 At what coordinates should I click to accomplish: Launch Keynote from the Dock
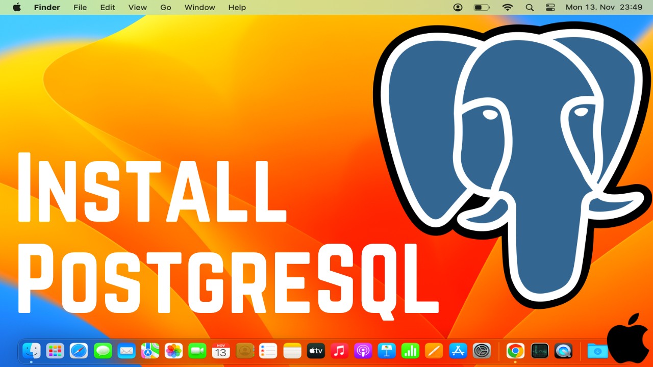point(387,351)
